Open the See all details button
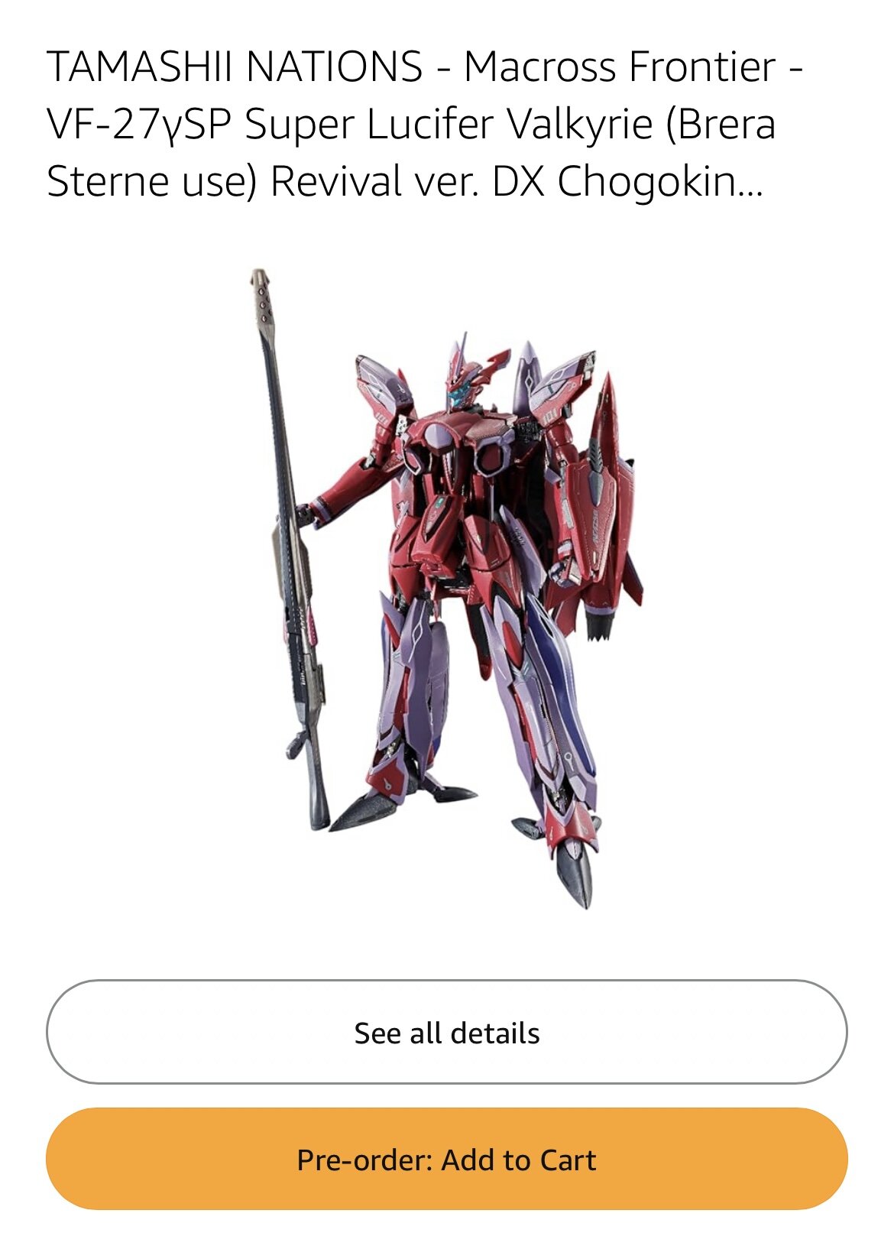 tap(447, 1032)
